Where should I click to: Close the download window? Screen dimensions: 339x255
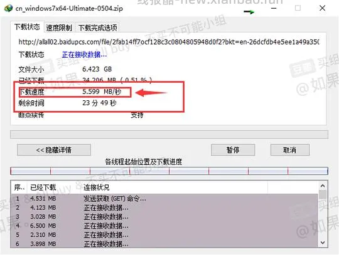322,8
